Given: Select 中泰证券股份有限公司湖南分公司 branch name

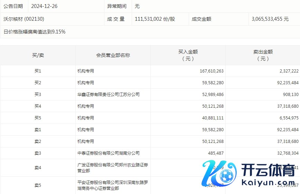Looking at the screenshot, I should point(109,153).
